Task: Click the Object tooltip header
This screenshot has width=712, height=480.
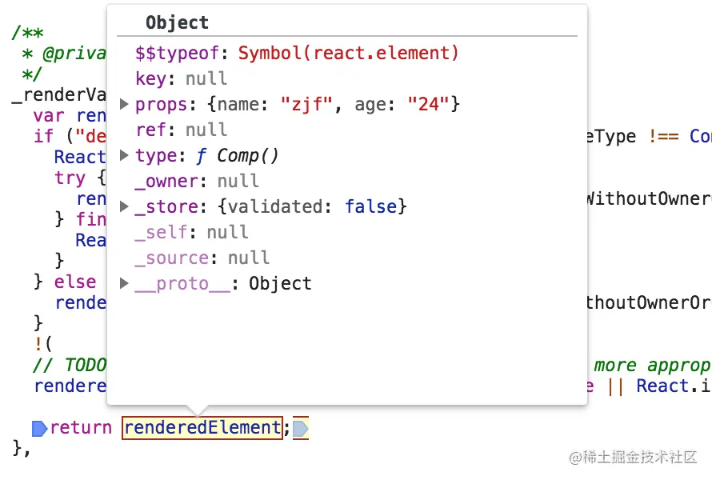Action: point(177,22)
